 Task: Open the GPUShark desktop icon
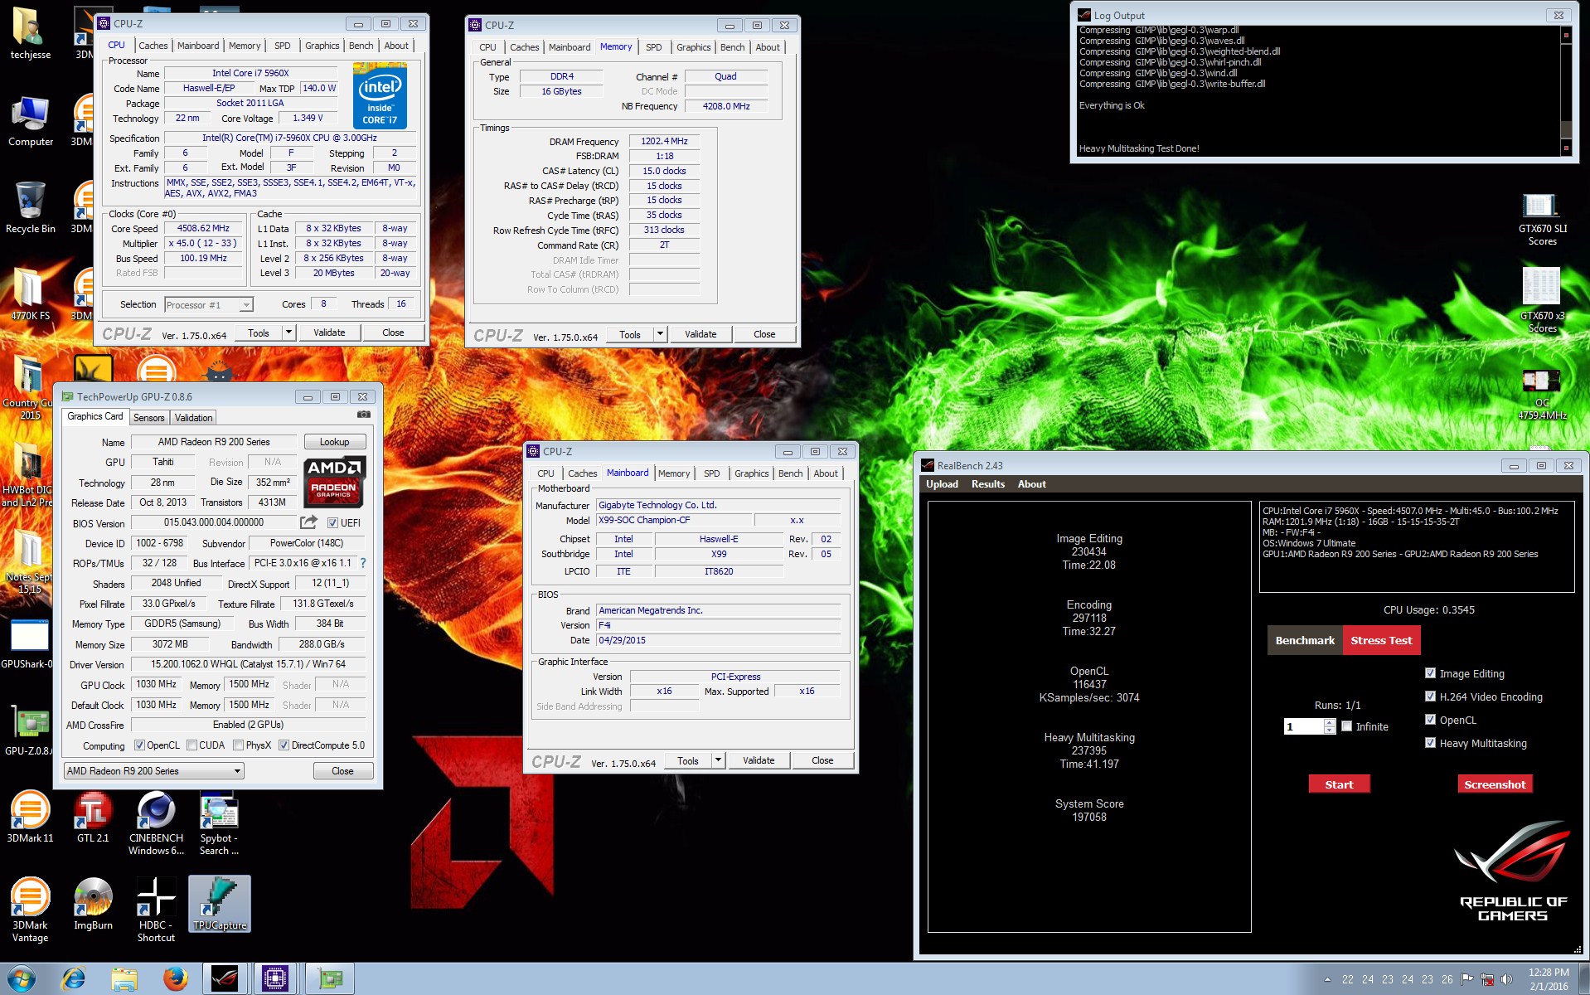point(30,643)
